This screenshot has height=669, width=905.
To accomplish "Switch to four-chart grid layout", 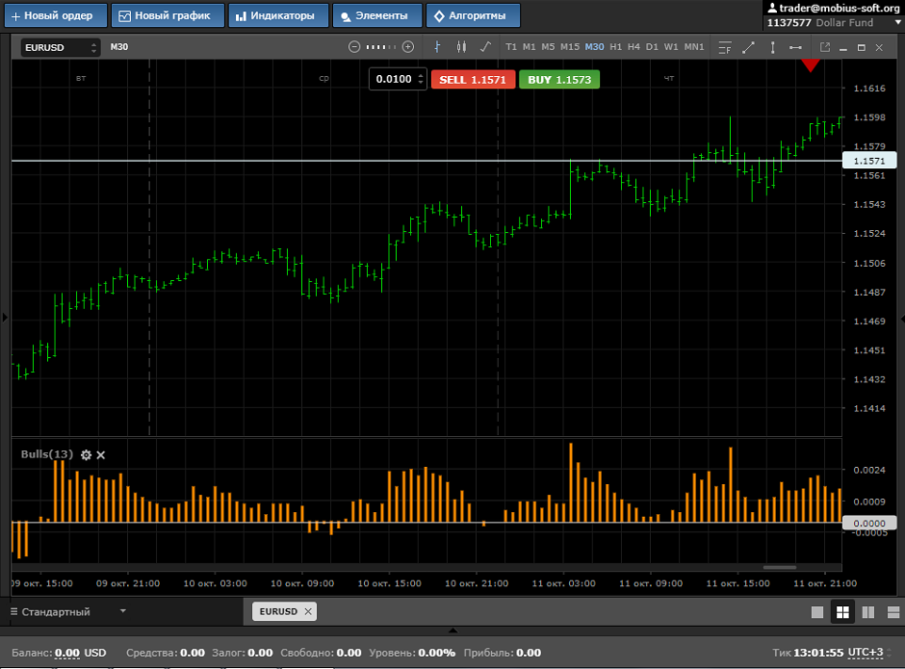I will [842, 612].
